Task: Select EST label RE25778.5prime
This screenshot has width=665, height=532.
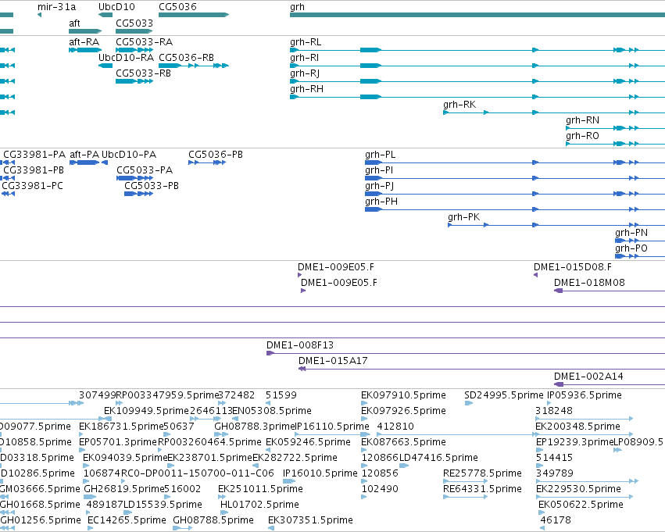Action: [482, 473]
